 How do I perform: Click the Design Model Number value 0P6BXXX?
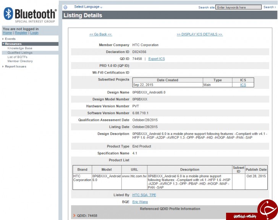[x=140, y=99]
